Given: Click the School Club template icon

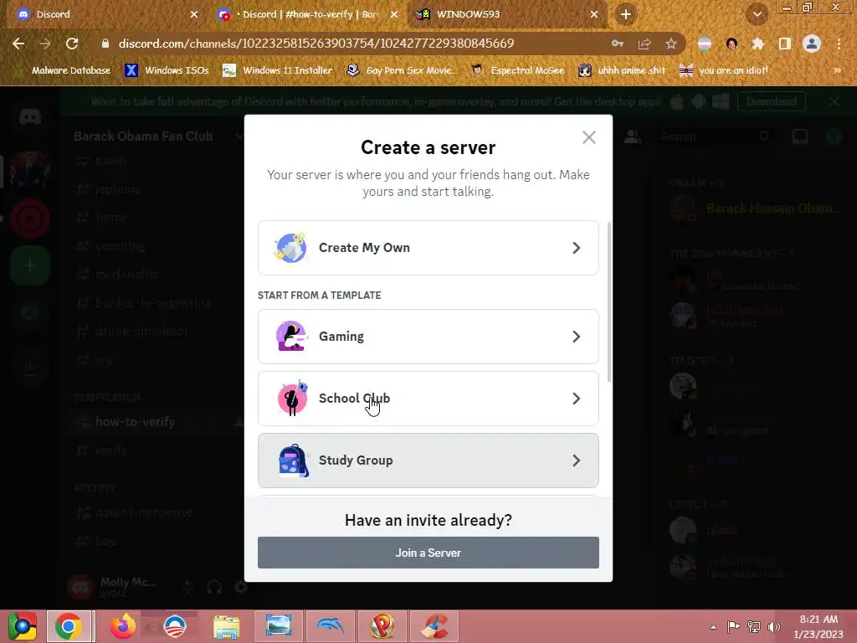Looking at the screenshot, I should [x=292, y=398].
